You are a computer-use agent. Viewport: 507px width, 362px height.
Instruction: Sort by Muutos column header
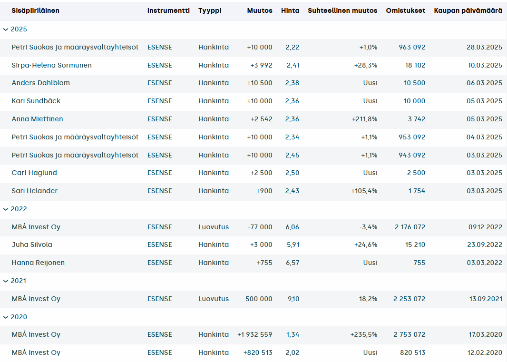(x=260, y=10)
